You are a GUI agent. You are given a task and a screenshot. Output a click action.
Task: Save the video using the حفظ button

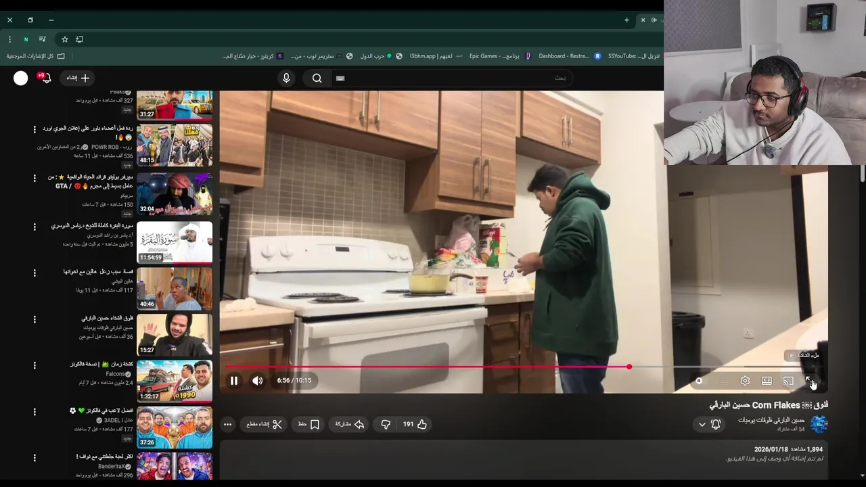[309, 424]
